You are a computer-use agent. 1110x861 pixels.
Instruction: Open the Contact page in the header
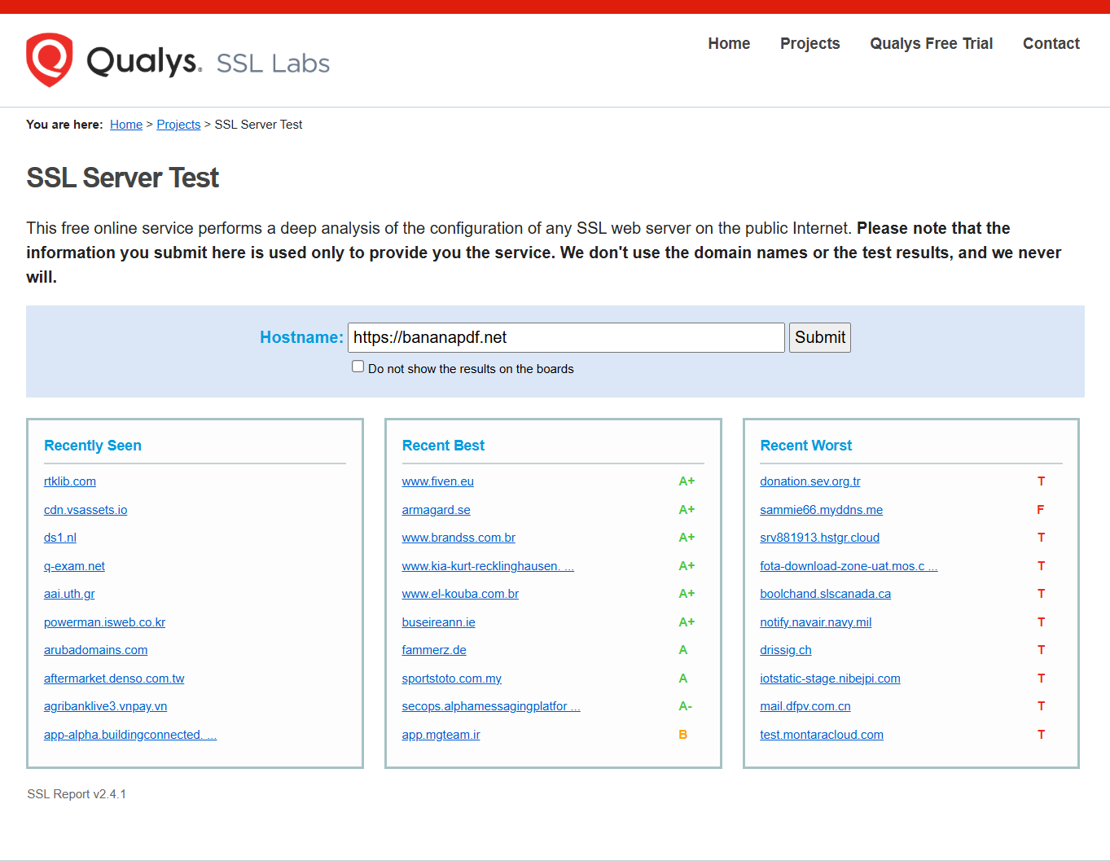click(x=1051, y=44)
